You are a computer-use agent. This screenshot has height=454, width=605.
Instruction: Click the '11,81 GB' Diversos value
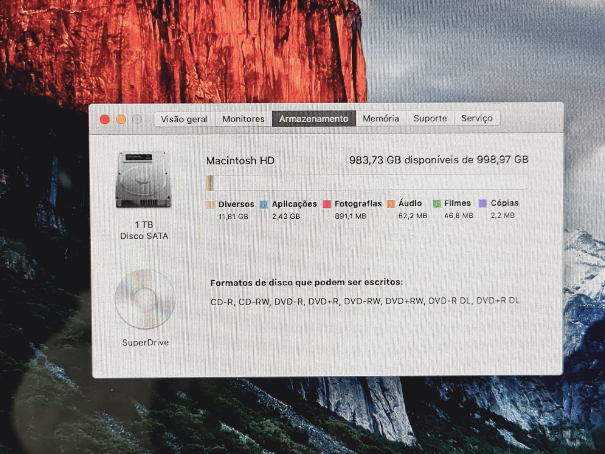click(233, 217)
